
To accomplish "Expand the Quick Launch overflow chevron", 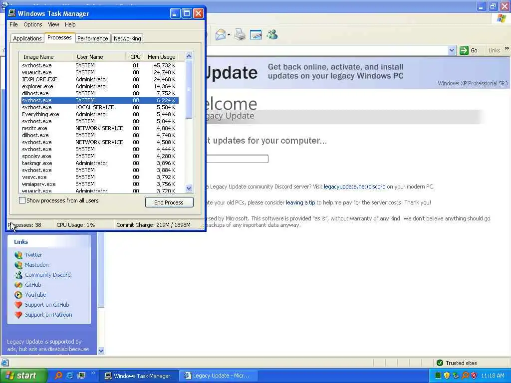I will (92, 373).
